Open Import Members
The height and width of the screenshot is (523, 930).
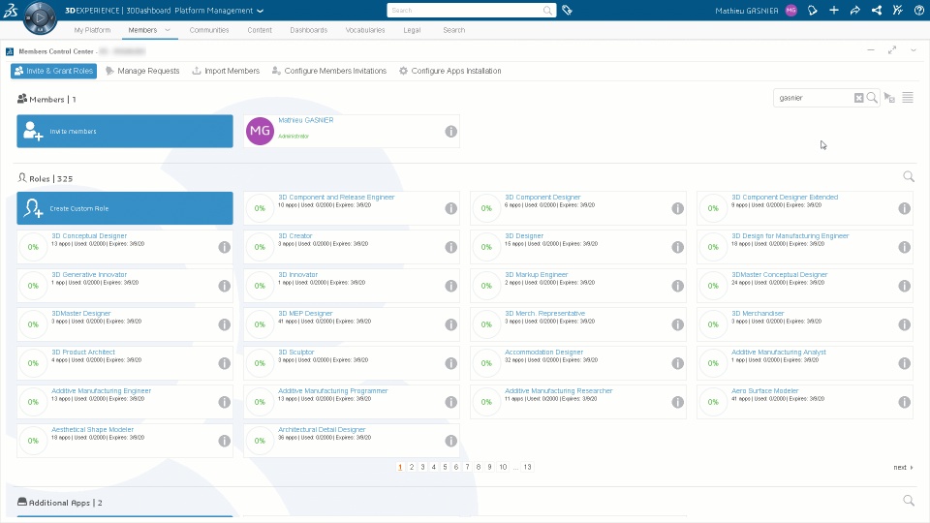226,71
